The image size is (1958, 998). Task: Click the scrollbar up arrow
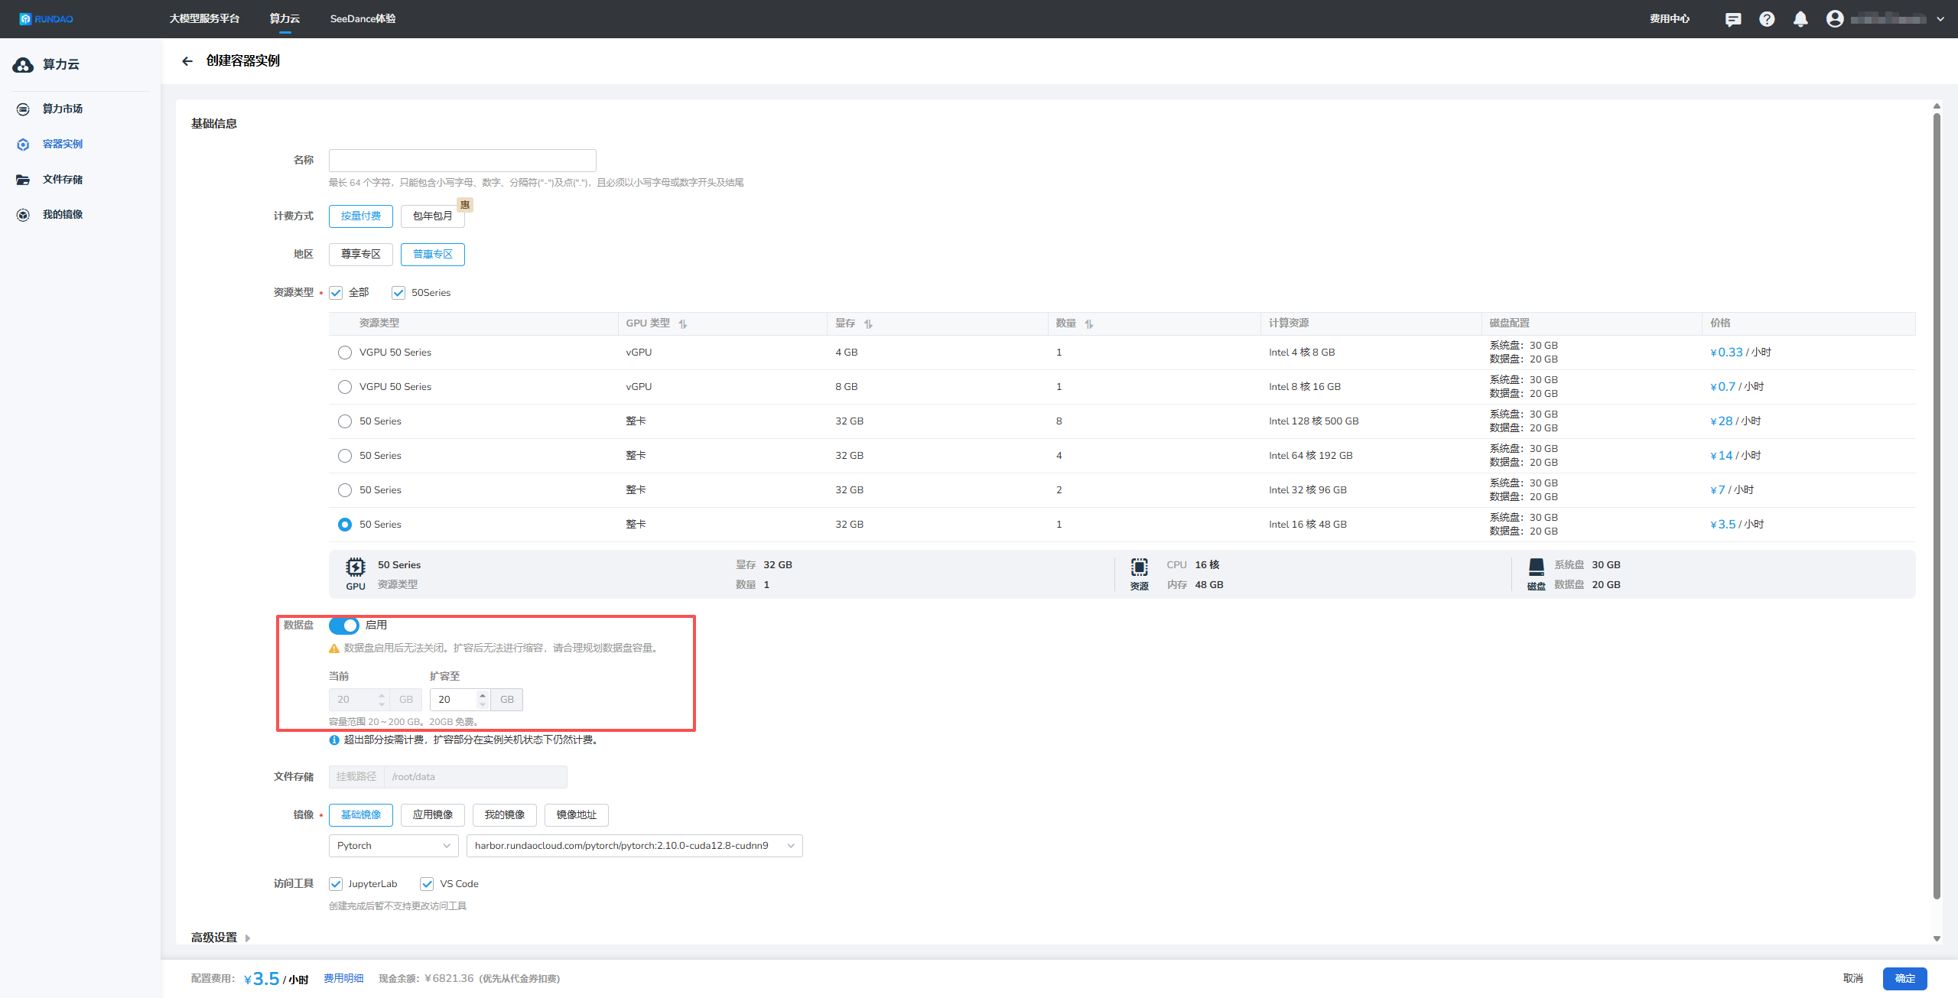(x=1937, y=106)
